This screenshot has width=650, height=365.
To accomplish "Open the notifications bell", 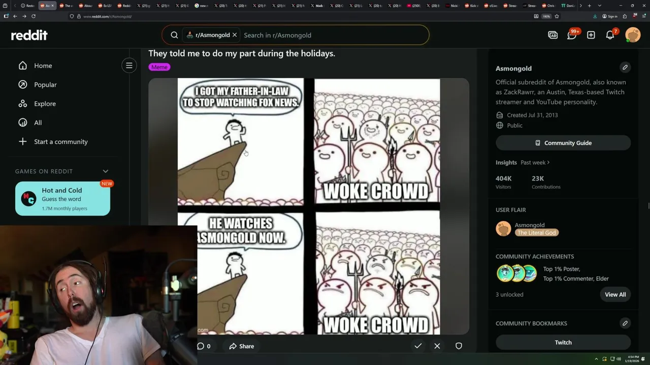I will (610, 35).
